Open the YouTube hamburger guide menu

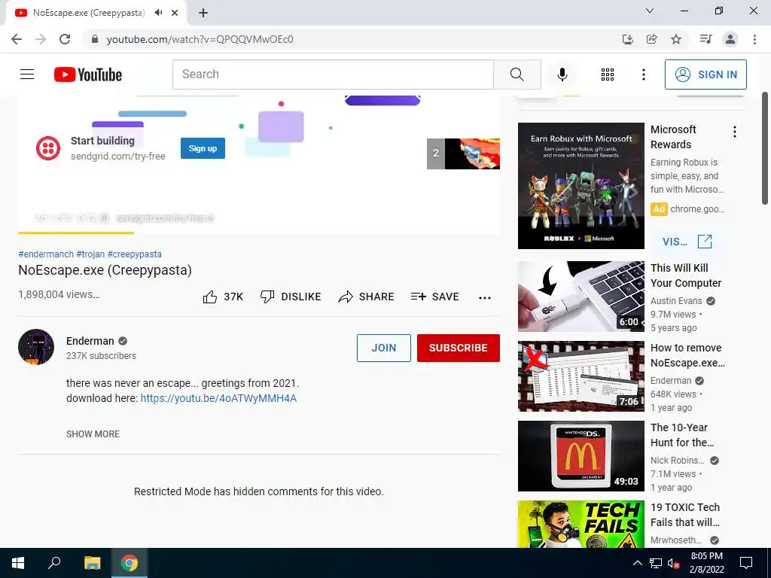[x=27, y=75]
